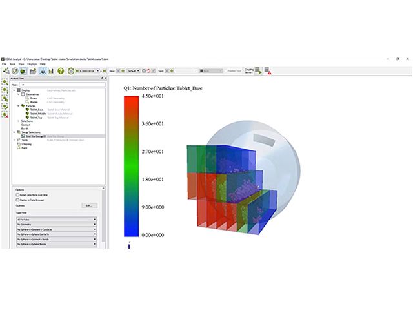Click the color legend scale bar
Screen dimensions: 413x310
(x=132, y=166)
